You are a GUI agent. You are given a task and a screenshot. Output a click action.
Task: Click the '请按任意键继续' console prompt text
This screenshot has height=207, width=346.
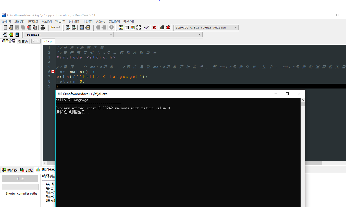pyautogui.click(x=75, y=112)
